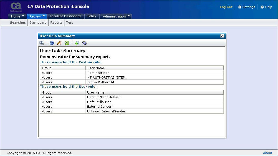Select the Searches sub-tab
Image resolution: width=278 pixels, height=156 pixels.
point(18,22)
